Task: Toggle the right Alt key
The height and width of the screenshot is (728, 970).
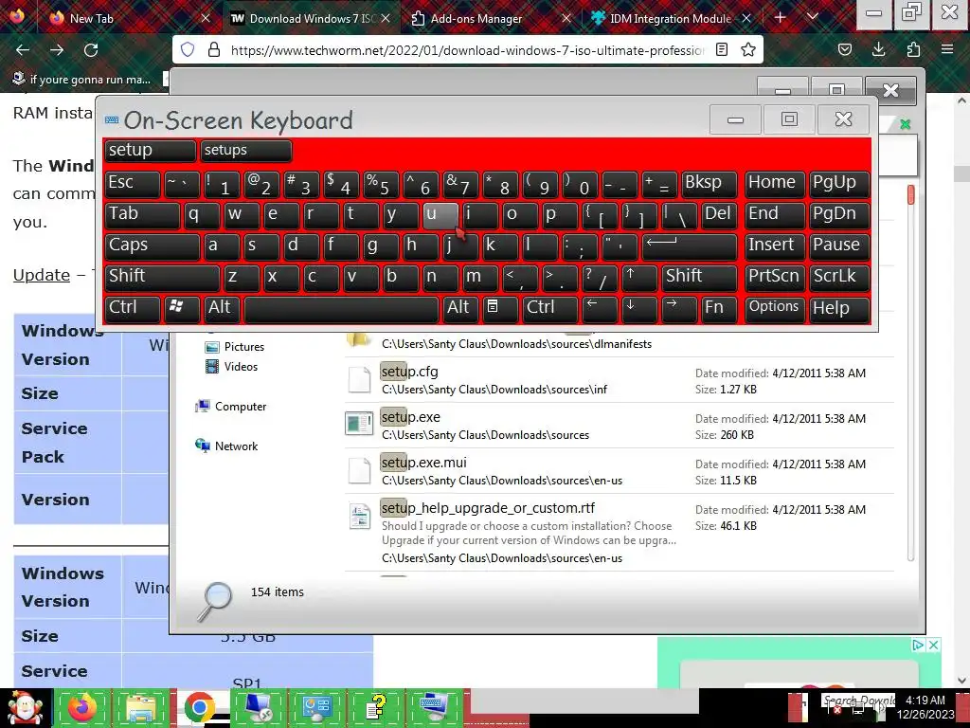Action: 459,308
